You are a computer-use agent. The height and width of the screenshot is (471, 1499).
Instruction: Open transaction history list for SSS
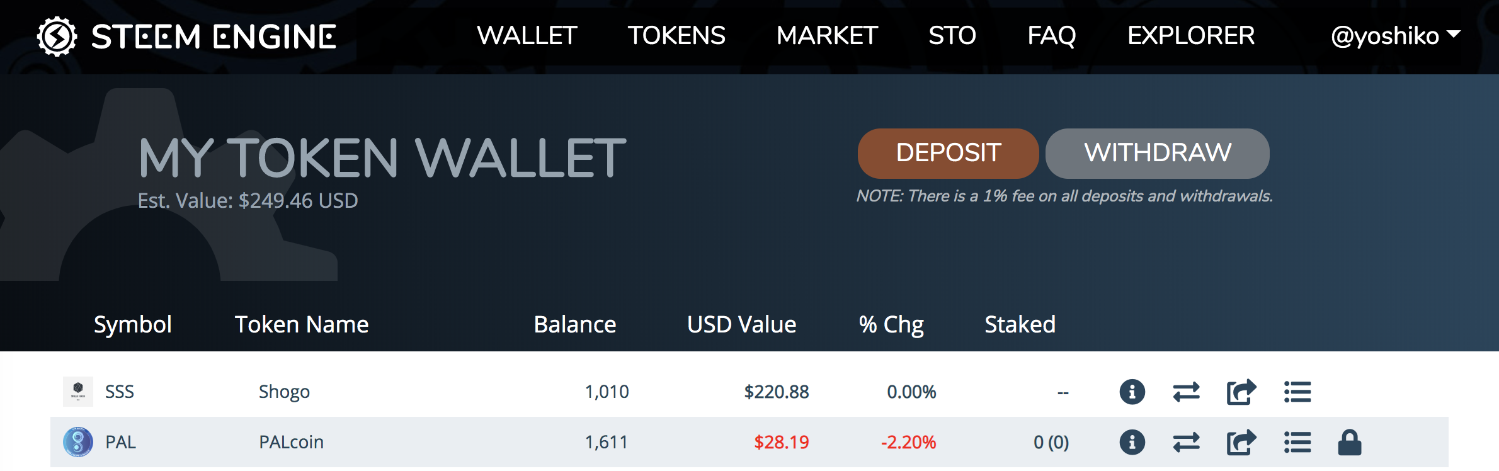(1297, 392)
